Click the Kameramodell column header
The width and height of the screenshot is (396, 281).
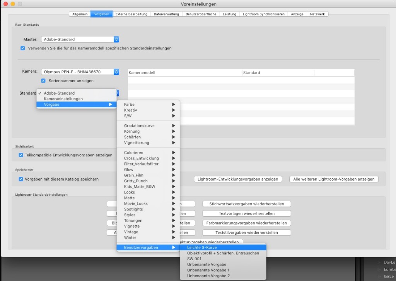click(185, 73)
